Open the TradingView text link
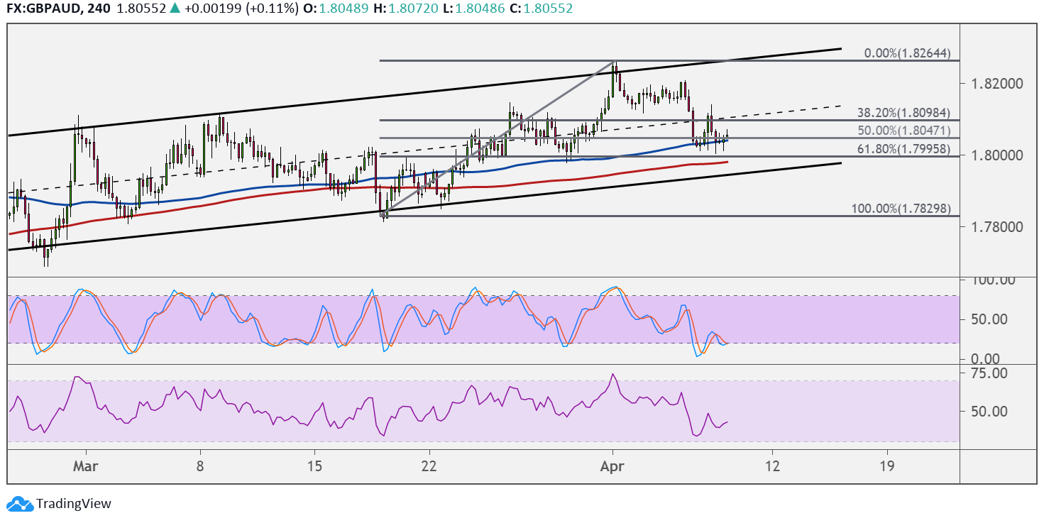The height and width of the screenshot is (523, 1044). pos(74,504)
